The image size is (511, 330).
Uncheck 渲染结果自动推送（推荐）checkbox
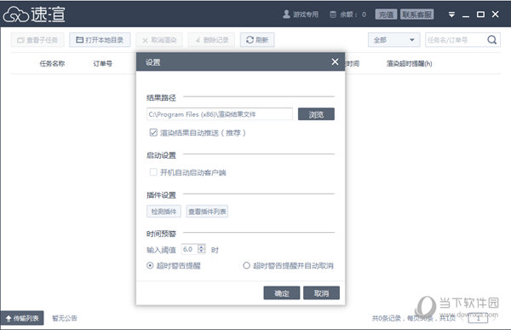click(x=153, y=132)
